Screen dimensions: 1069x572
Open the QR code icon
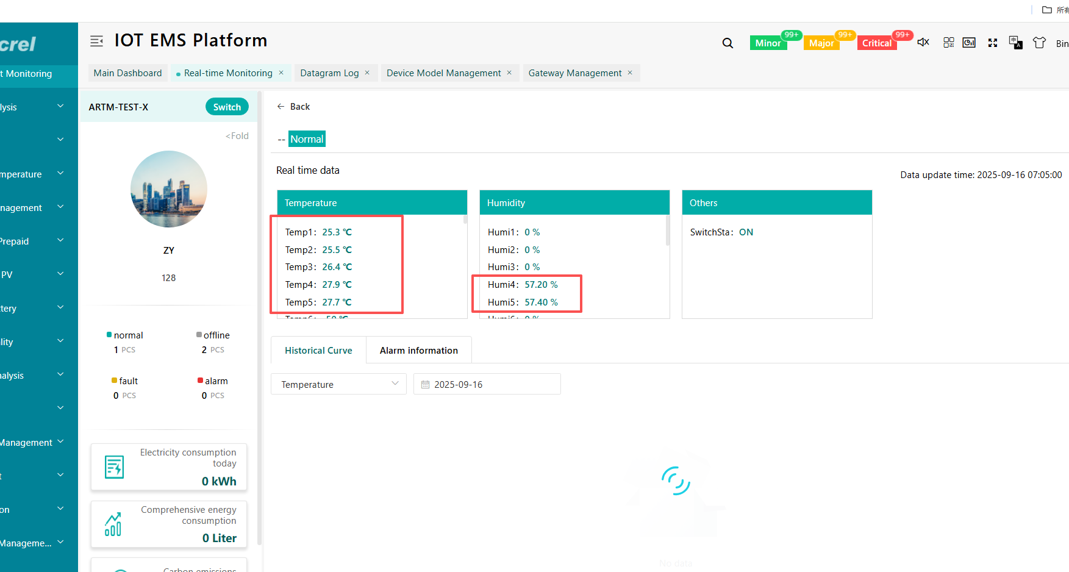point(948,42)
